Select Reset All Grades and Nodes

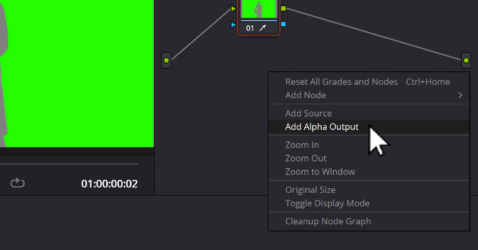coord(368,82)
